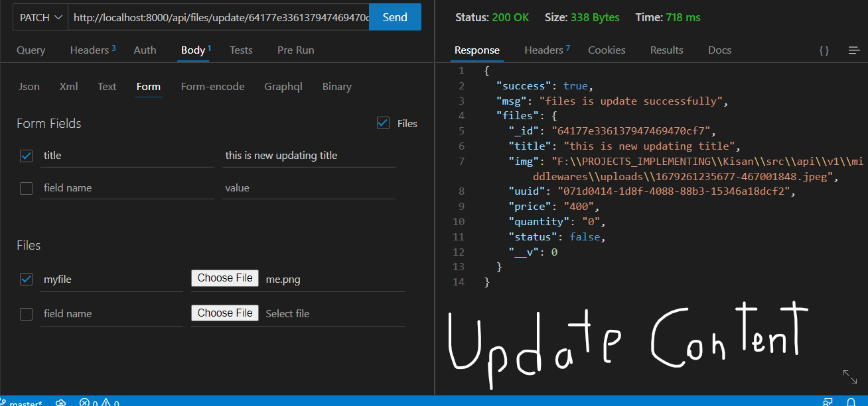Click the request URL field
The width and height of the screenshot is (868, 406).
tap(218, 17)
